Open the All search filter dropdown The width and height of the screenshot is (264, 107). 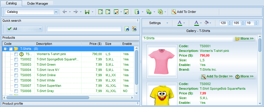[40, 29]
